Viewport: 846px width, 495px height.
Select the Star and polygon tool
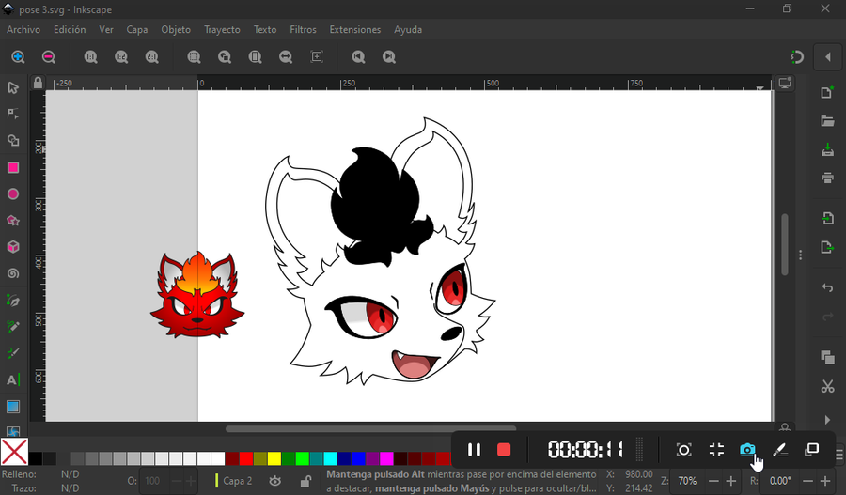13,220
